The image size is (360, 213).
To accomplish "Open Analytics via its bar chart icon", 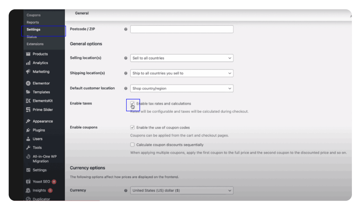I will [28, 63].
